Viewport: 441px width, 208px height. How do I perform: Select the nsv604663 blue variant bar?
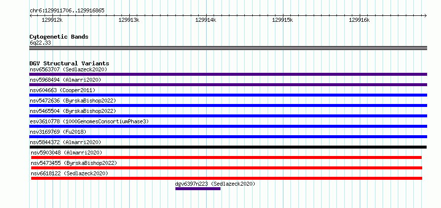click(x=228, y=95)
